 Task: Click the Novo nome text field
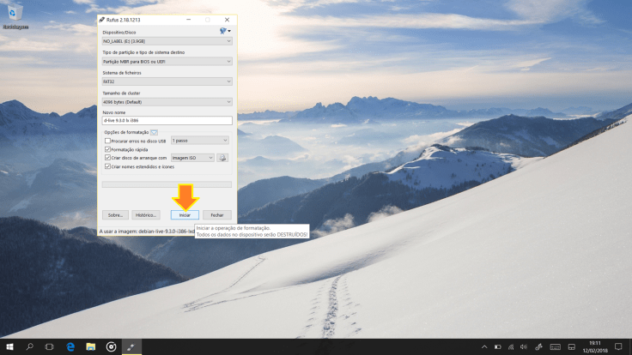(x=167, y=121)
